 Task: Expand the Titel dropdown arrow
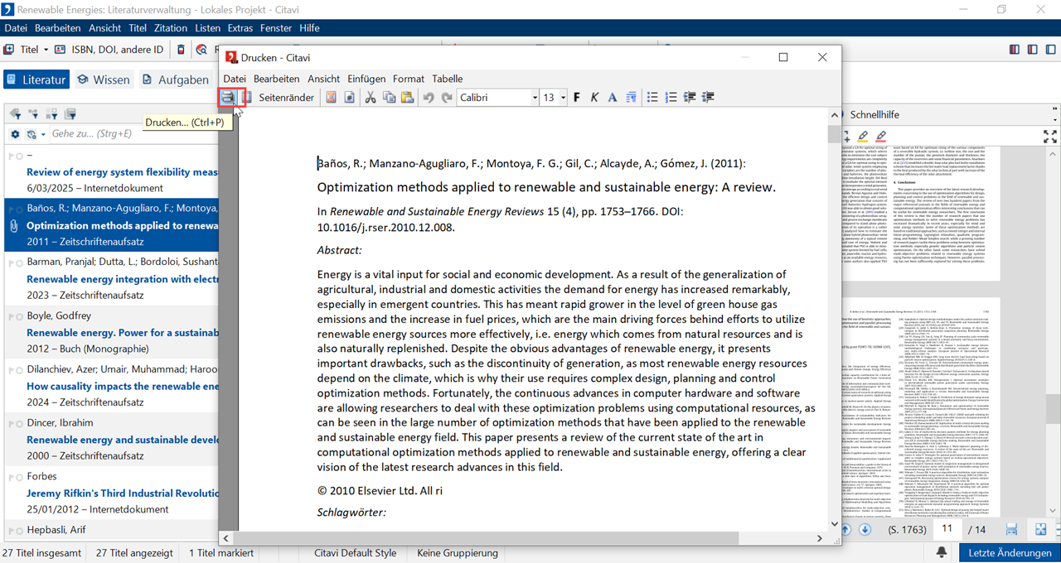tap(46, 50)
